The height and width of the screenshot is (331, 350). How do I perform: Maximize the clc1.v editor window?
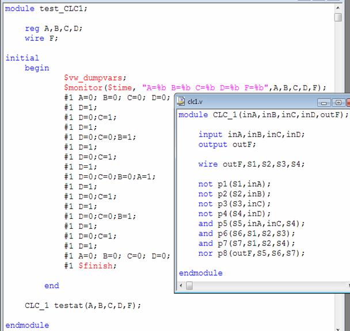coord(337,102)
